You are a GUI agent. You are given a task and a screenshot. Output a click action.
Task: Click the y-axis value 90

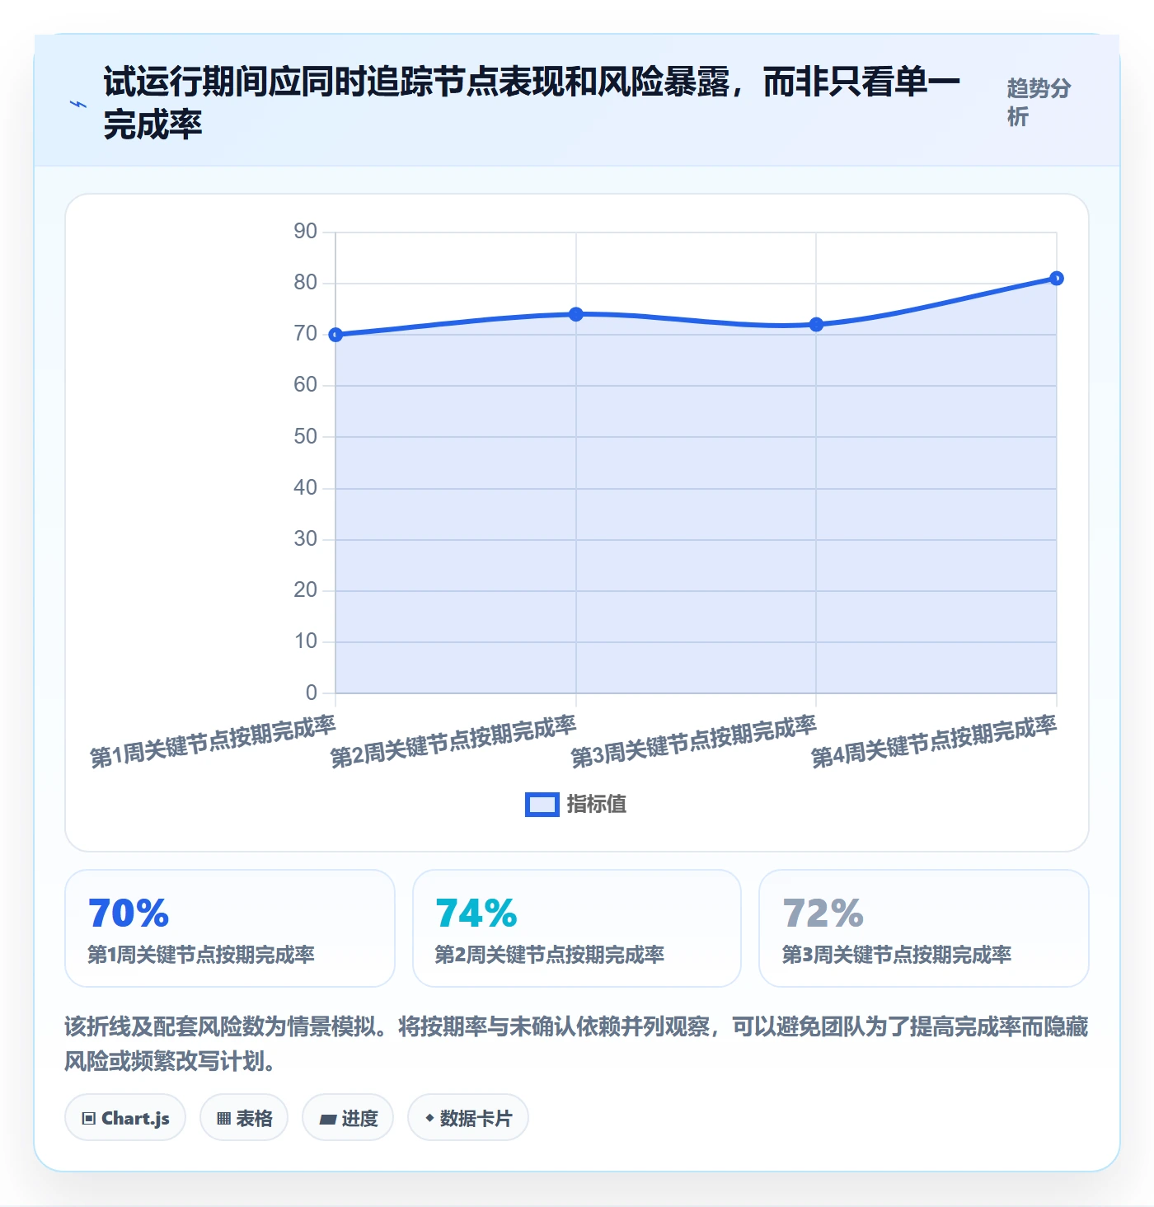click(x=305, y=232)
